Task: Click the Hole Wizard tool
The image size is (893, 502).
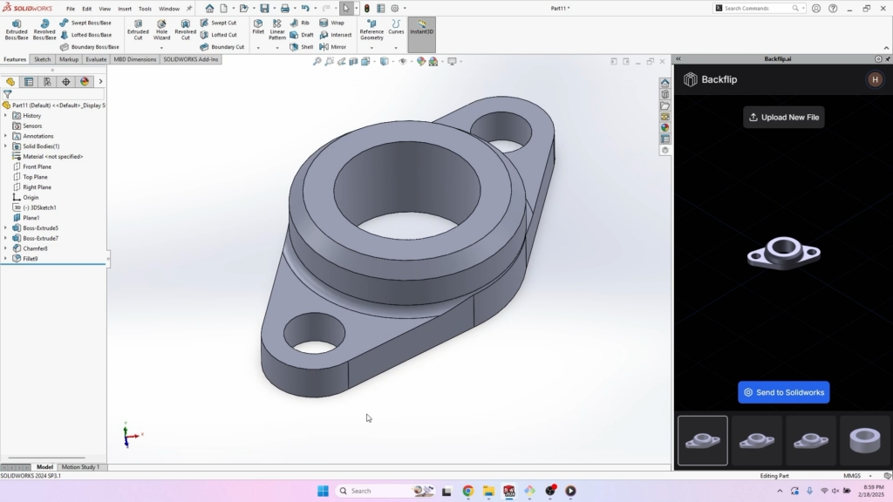Action: 161,30
